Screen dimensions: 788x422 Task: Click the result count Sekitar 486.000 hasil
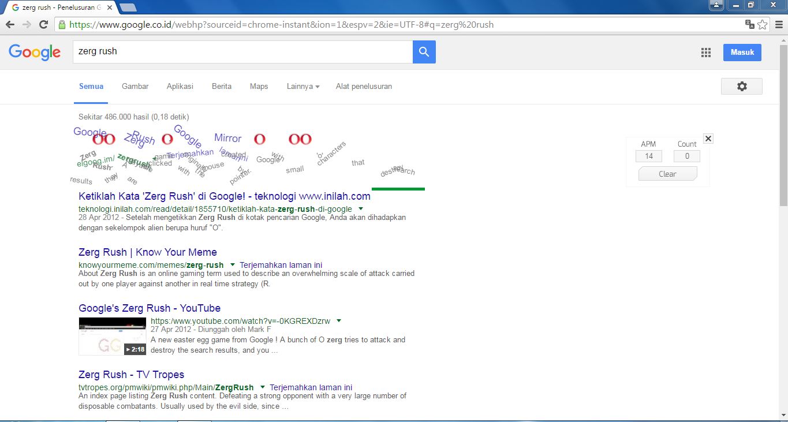tap(134, 117)
